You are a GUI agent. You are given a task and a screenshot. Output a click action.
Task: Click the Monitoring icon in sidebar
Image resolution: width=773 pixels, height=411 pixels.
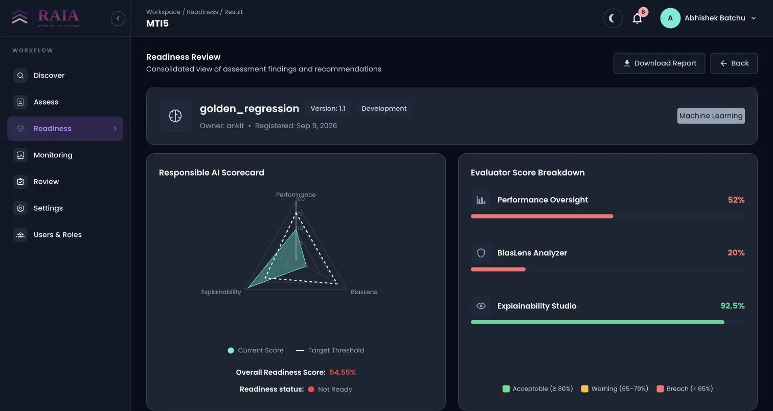click(20, 155)
